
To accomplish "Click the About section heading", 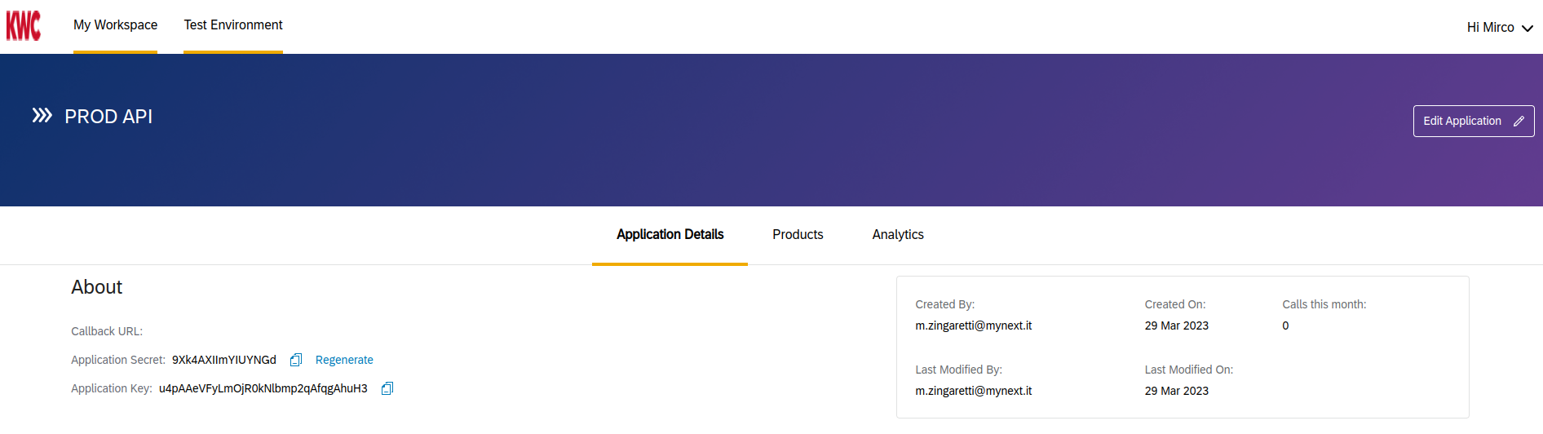I will (x=96, y=287).
